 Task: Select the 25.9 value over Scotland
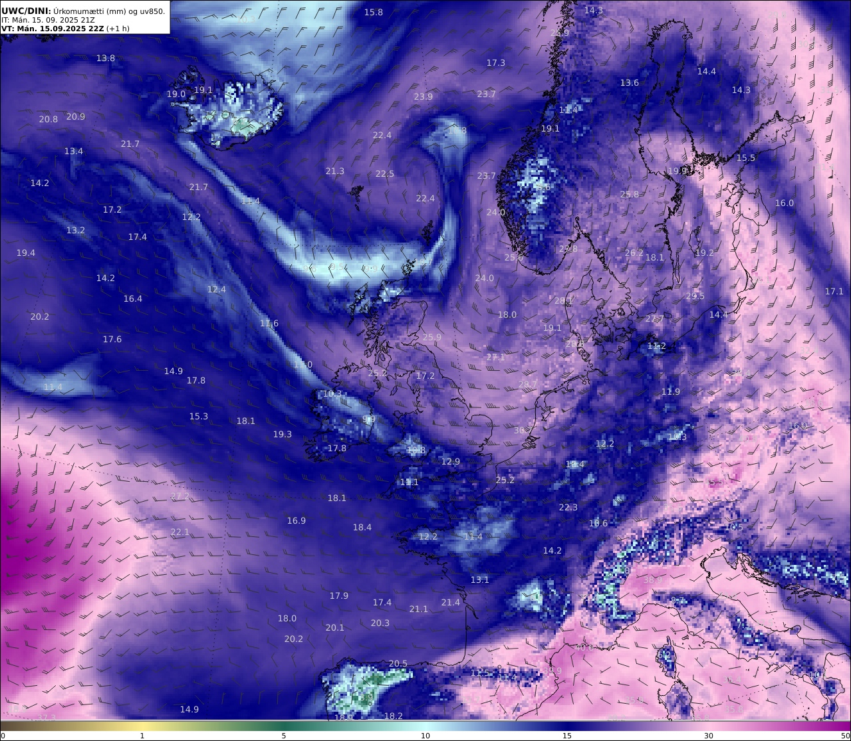point(432,337)
